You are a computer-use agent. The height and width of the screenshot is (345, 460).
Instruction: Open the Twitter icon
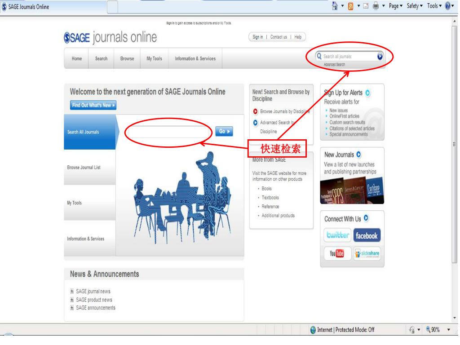[x=337, y=235]
